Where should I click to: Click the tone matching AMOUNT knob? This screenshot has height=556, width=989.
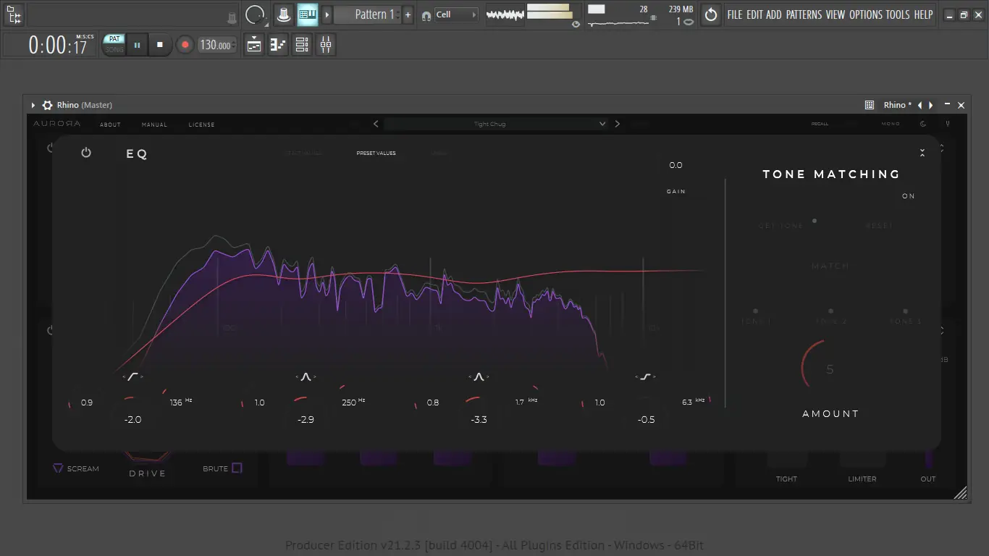click(830, 369)
